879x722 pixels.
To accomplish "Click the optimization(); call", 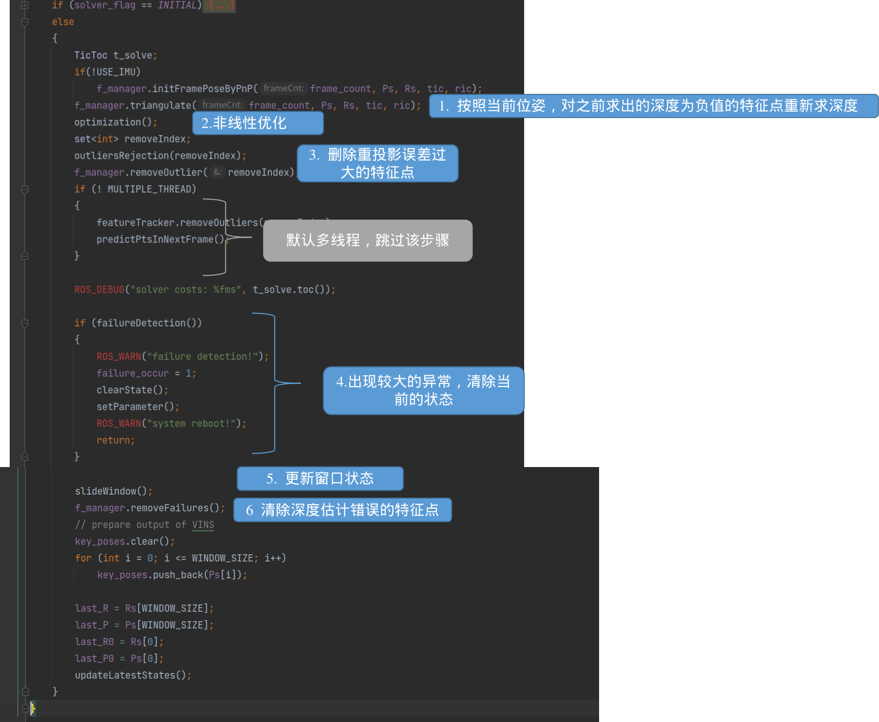I will pos(116,122).
